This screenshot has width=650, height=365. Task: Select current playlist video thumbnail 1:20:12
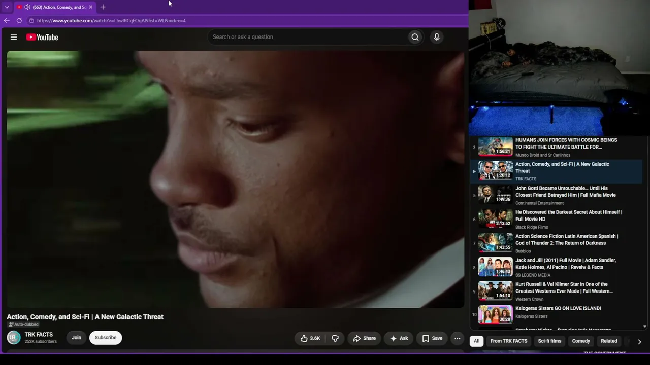point(496,171)
